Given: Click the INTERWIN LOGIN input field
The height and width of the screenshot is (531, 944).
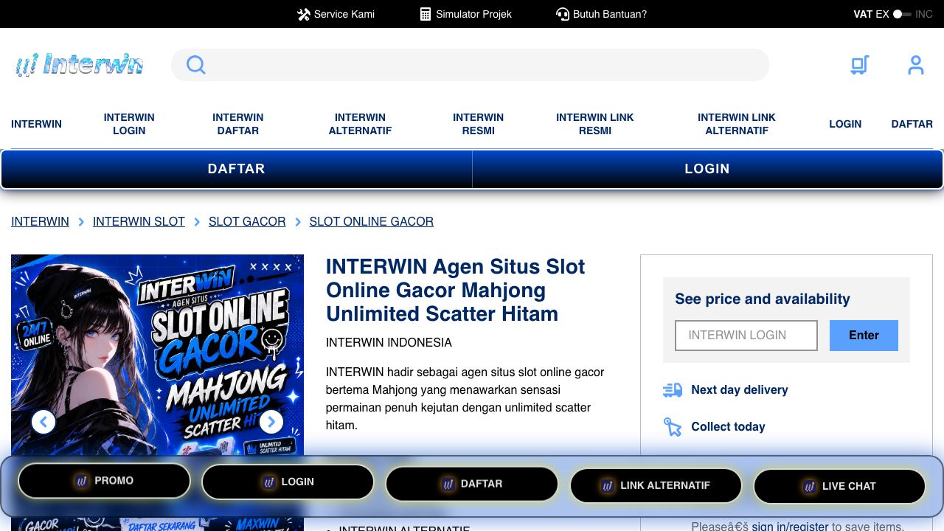Looking at the screenshot, I should point(746,336).
